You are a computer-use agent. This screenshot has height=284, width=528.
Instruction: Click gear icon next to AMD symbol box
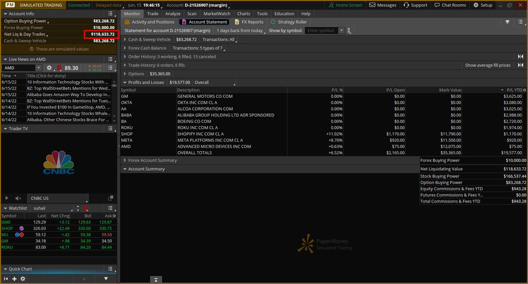pyautogui.click(x=49, y=68)
